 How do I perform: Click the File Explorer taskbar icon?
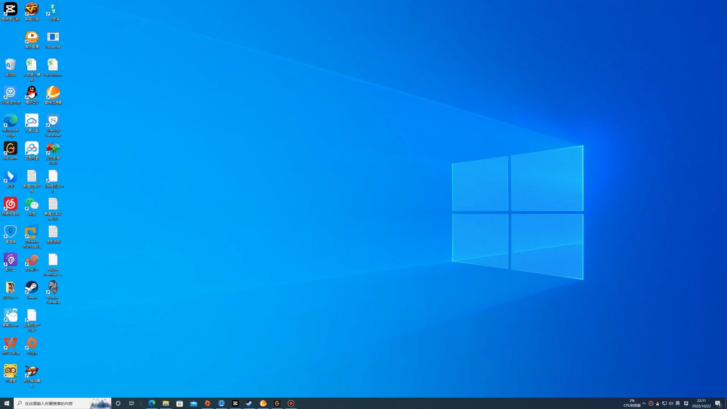pos(166,403)
